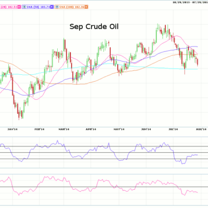
Task: Click the APR'14 axis label
Action: (91, 129)
